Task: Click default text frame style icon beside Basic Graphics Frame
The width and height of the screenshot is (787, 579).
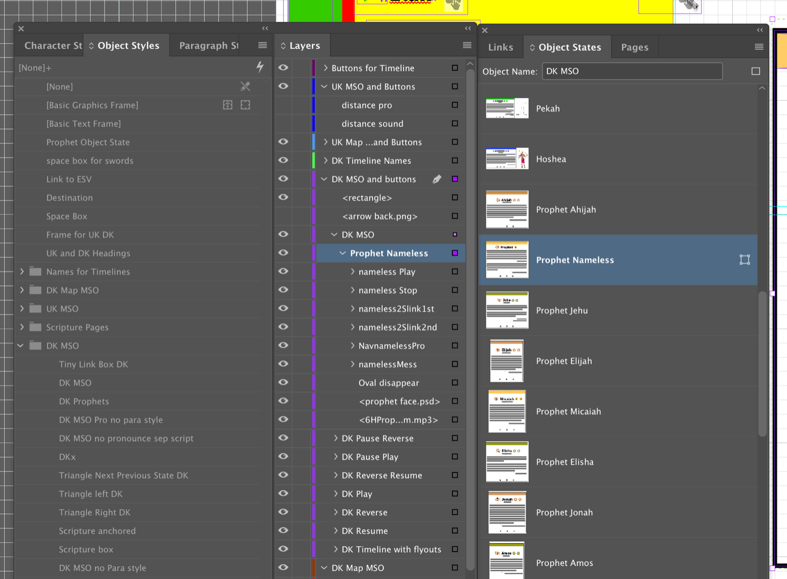Action: click(245, 105)
